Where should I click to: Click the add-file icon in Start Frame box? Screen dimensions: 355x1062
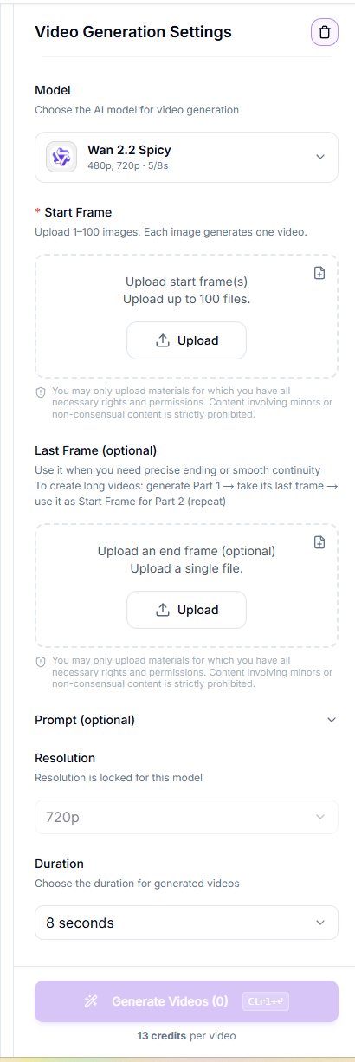pos(319,273)
